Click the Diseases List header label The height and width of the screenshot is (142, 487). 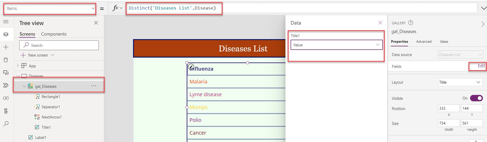pos(243,48)
